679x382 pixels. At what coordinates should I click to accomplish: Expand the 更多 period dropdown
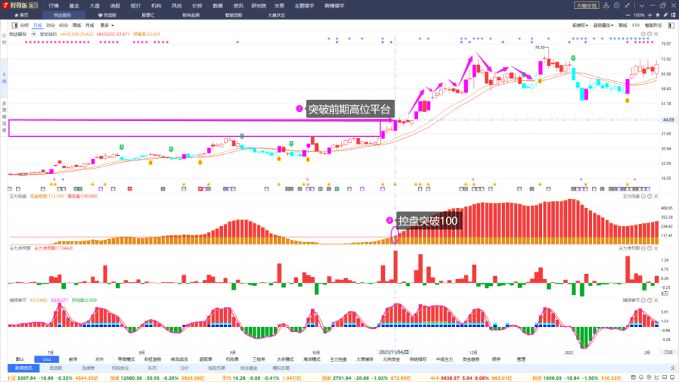(105, 25)
